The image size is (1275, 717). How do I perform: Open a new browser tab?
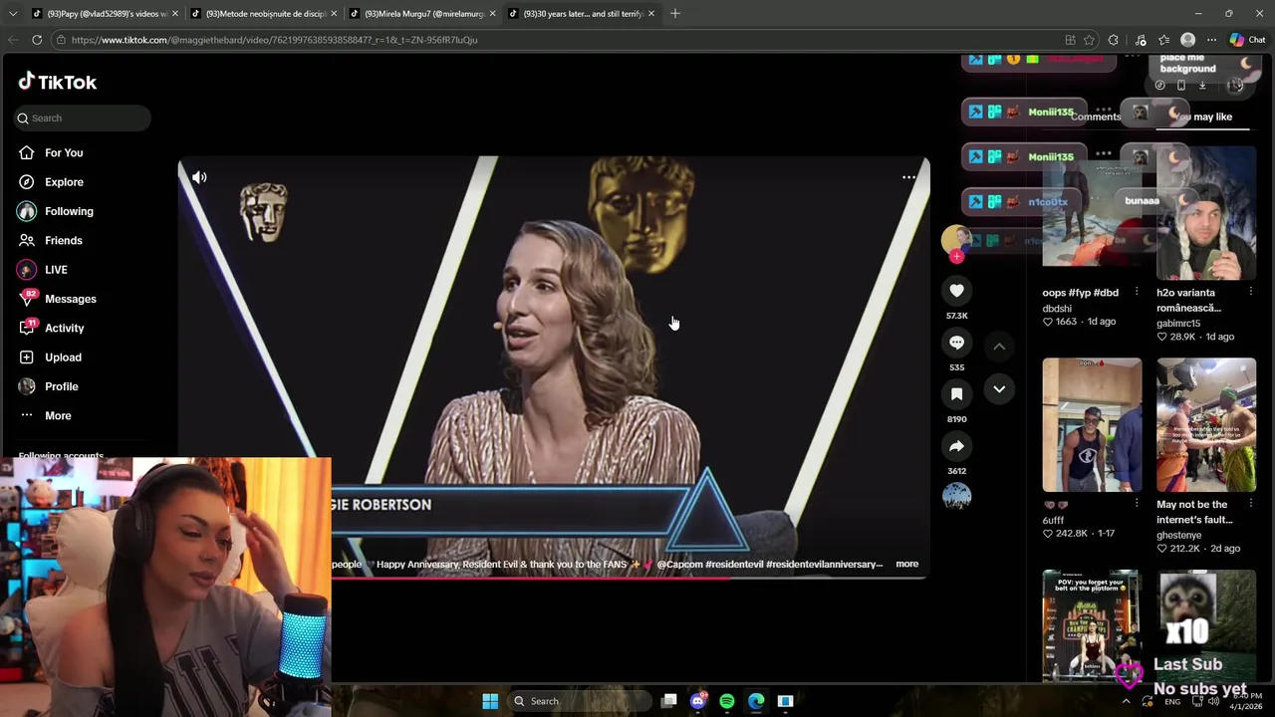(674, 13)
